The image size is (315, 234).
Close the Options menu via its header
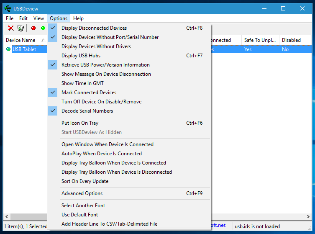point(59,18)
